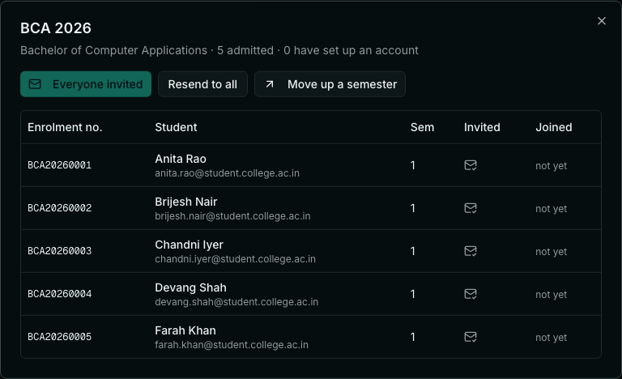Viewport: 622px width, 379px height.
Task: Click the arrow icon on Move up button
Action: click(x=270, y=84)
